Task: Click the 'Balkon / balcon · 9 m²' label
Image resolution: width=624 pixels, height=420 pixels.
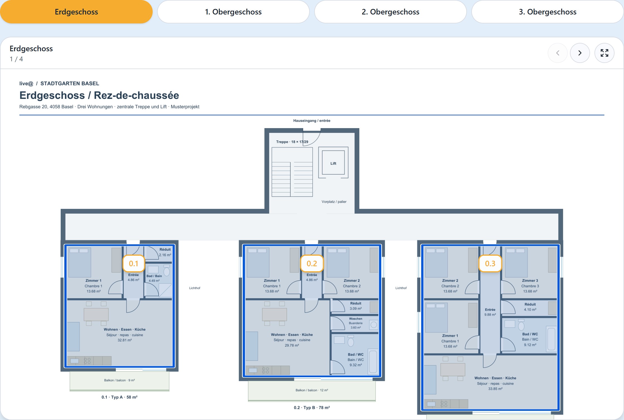Action: 120,380
